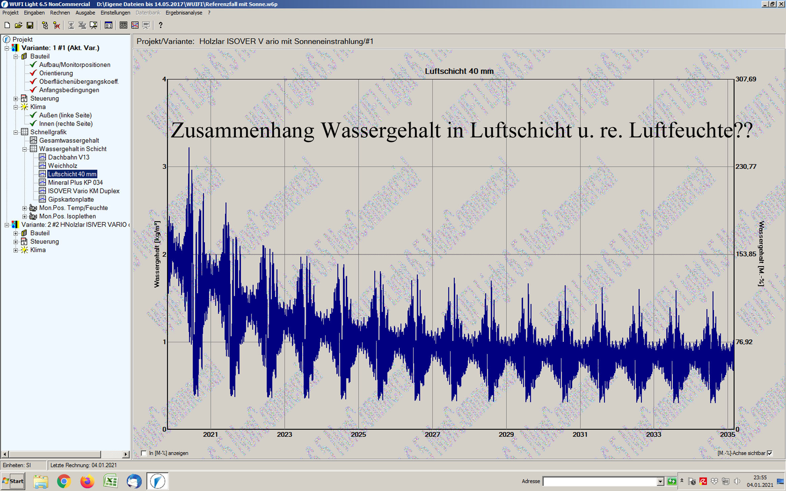Screen dimensions: 786x491
Task: Start the calculation via the hourglass icon
Action: 71,25
